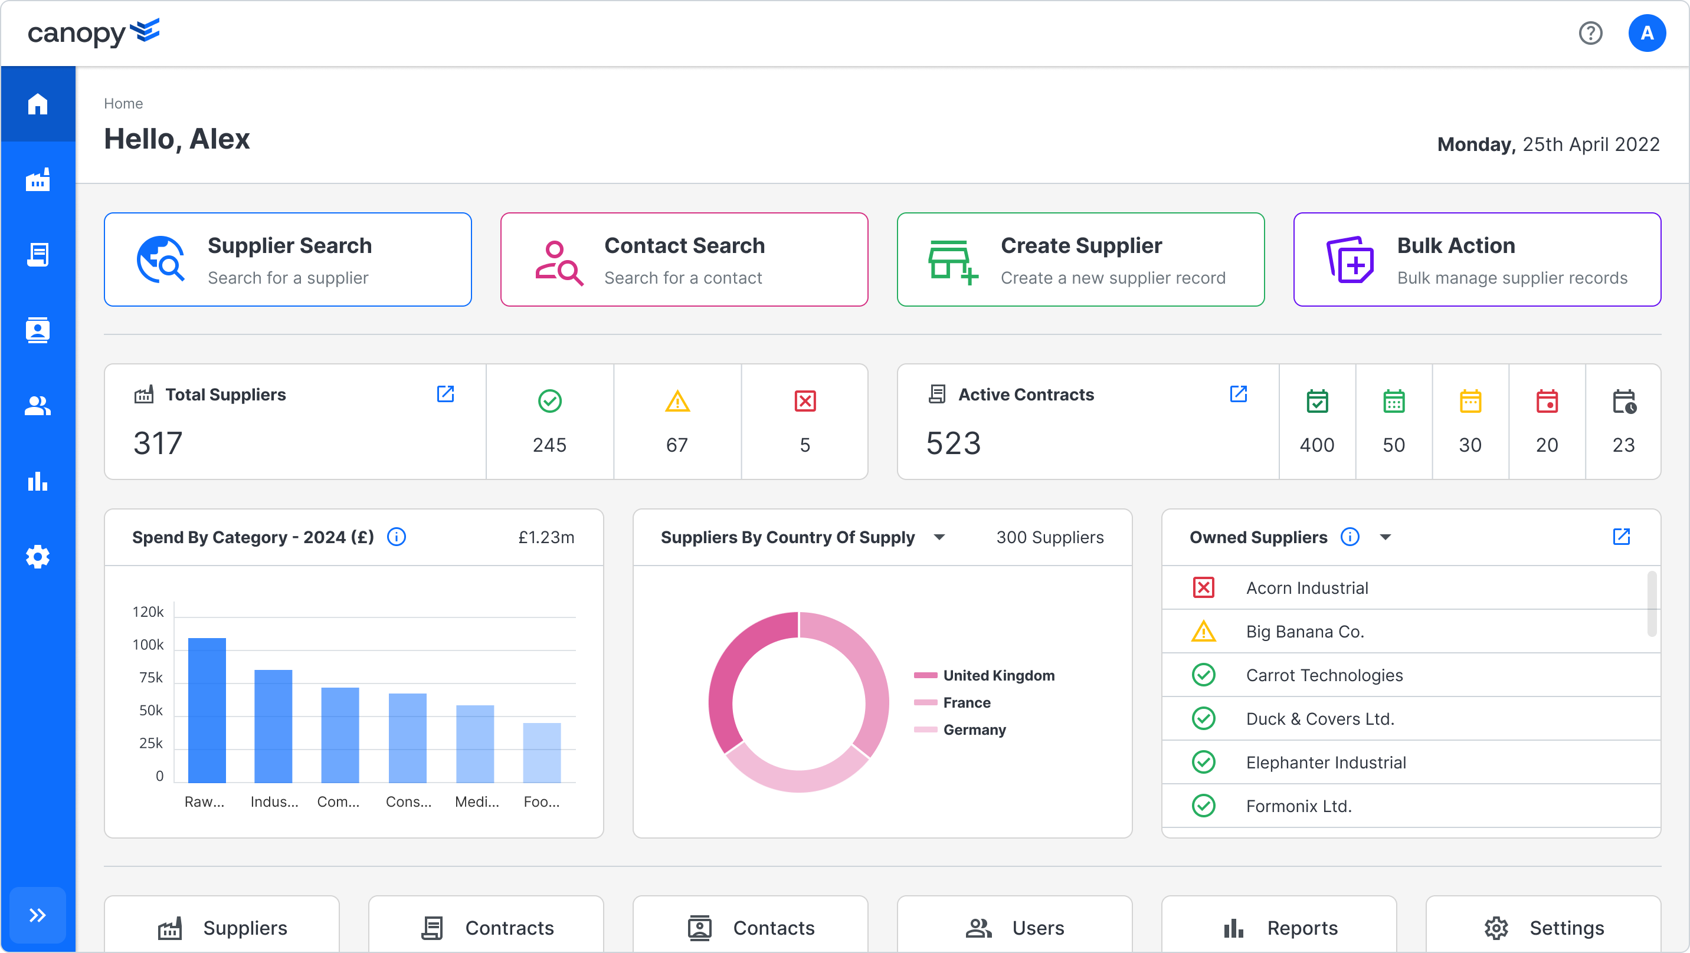Screen dimensions: 1690x953
Task: Click the Create Supplier card
Action: (x=1080, y=259)
